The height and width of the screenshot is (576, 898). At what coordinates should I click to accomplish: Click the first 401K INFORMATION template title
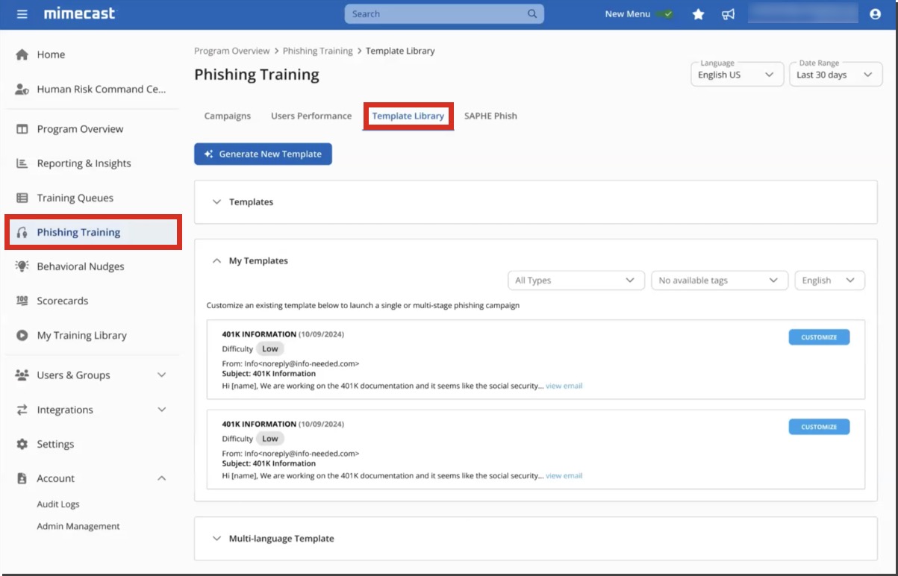[x=259, y=334]
